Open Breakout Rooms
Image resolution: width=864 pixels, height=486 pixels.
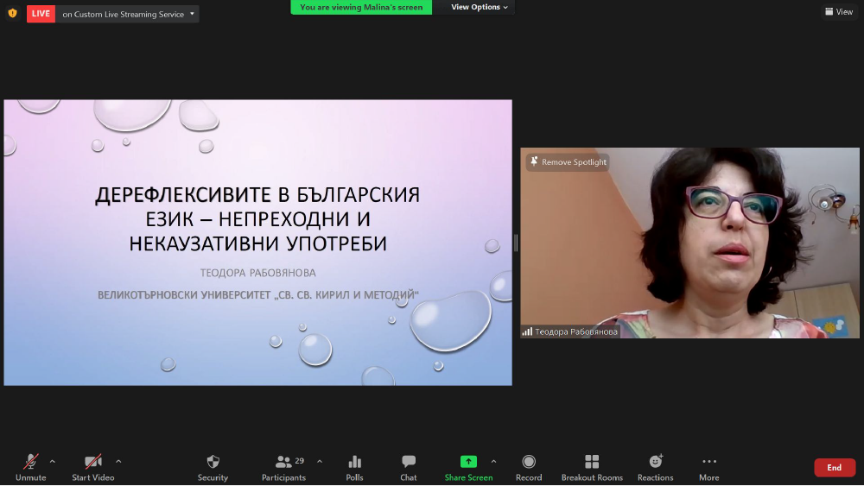coord(592,463)
